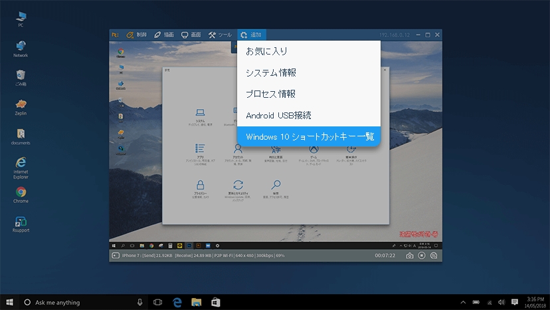Take a screenshot with camera icon
The image size is (550, 310).
(410, 255)
